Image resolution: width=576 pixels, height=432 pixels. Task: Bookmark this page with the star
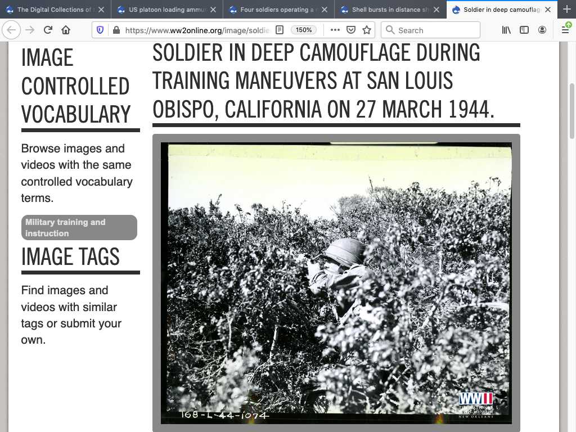[367, 30]
